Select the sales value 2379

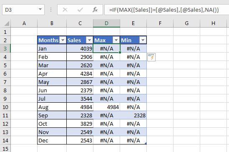point(80,90)
